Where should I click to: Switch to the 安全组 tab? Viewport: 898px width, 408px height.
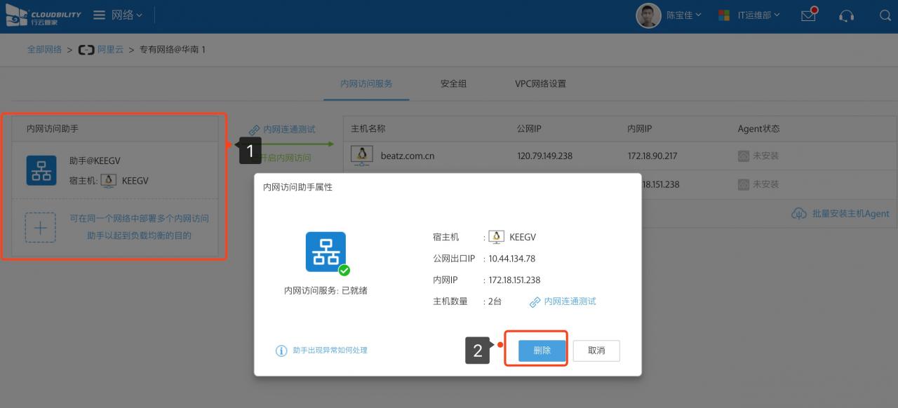453,83
